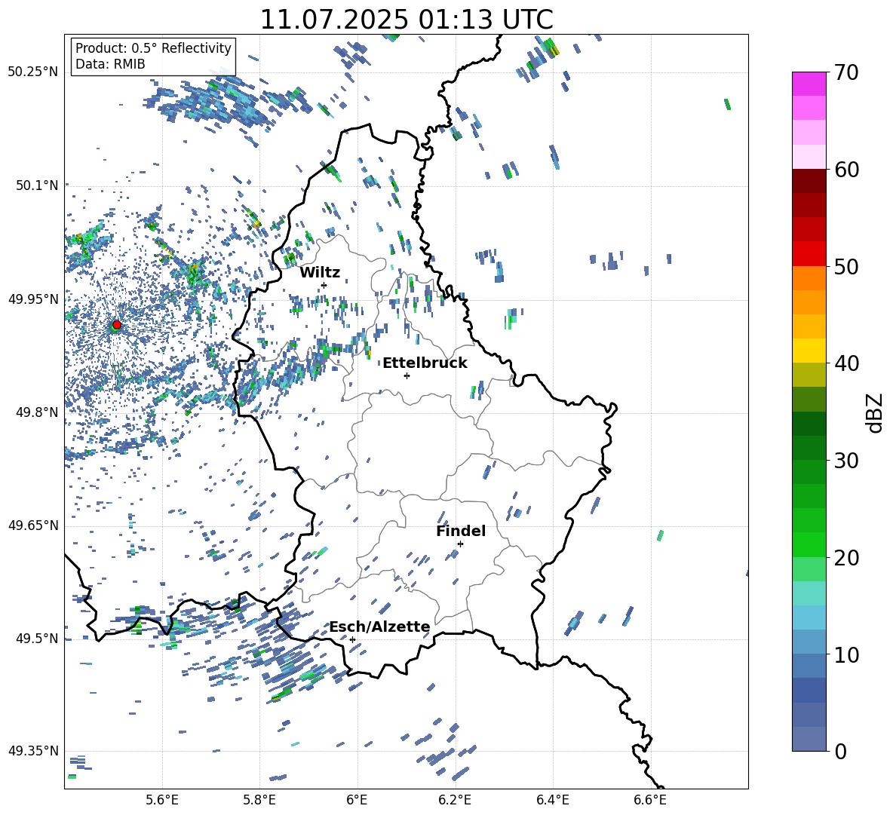This screenshot has height=815, width=893.
Task: Click the colorbar 10 tick label
Action: [x=846, y=654]
